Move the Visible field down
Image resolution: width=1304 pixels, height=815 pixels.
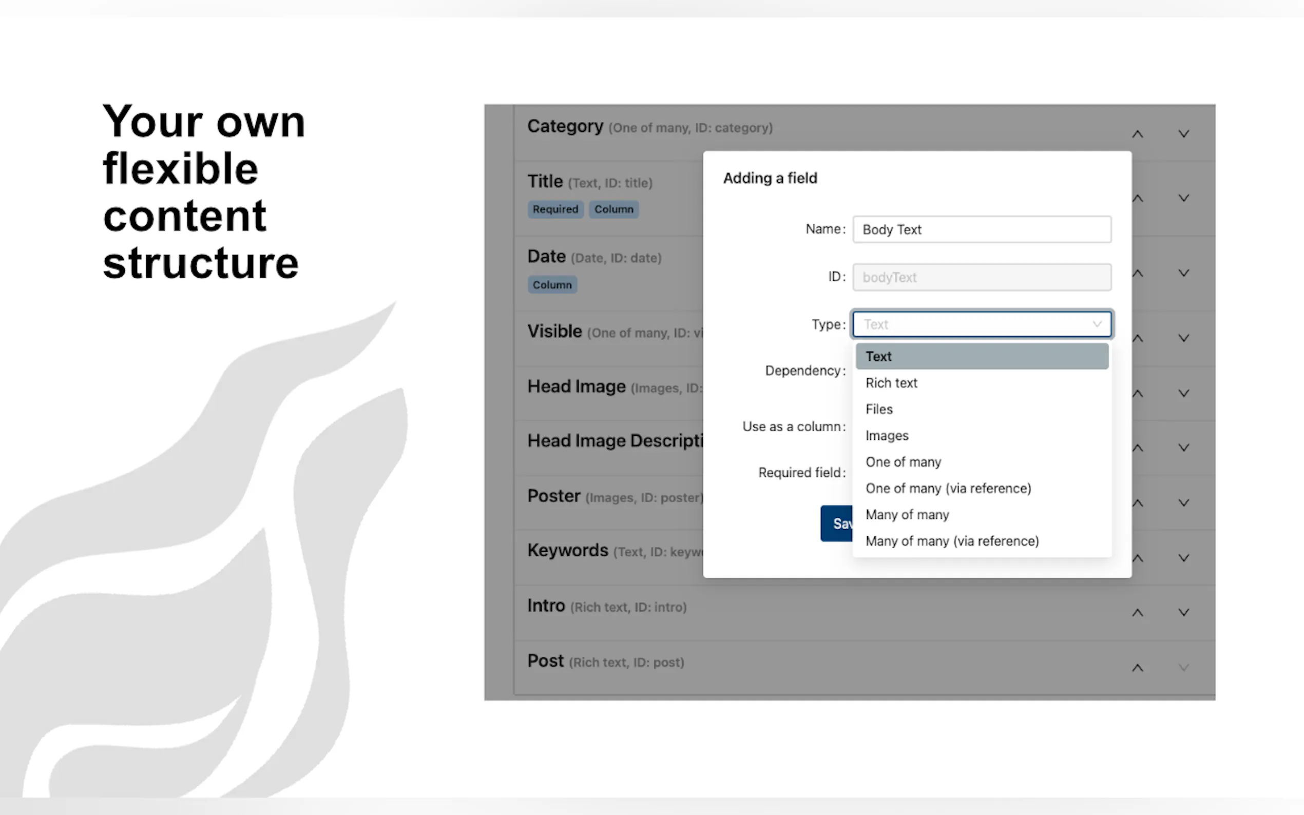(x=1184, y=338)
